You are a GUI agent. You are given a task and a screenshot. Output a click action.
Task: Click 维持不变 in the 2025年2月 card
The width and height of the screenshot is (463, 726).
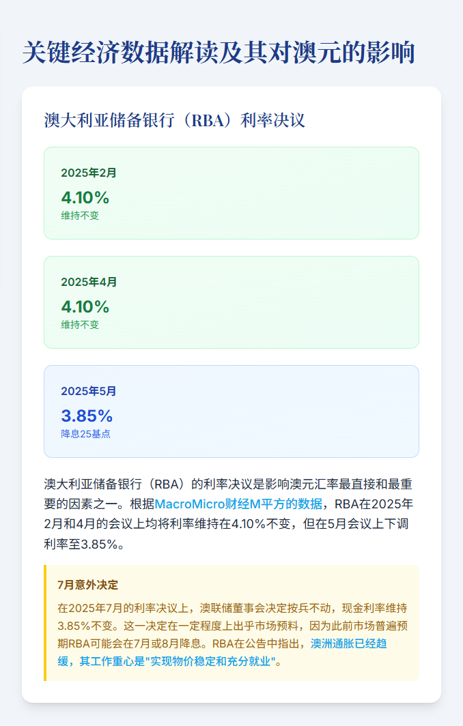80,216
